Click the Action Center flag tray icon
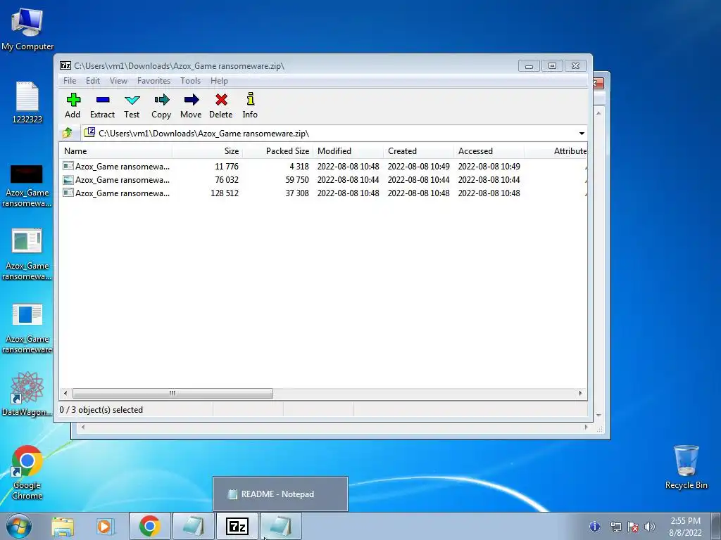 tap(633, 527)
